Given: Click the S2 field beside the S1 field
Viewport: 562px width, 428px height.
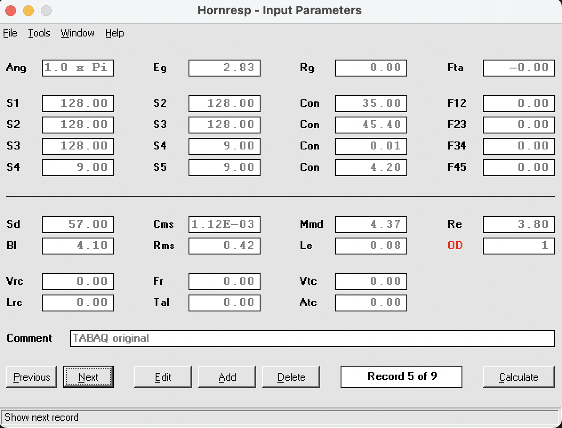Looking at the screenshot, I should point(225,104).
